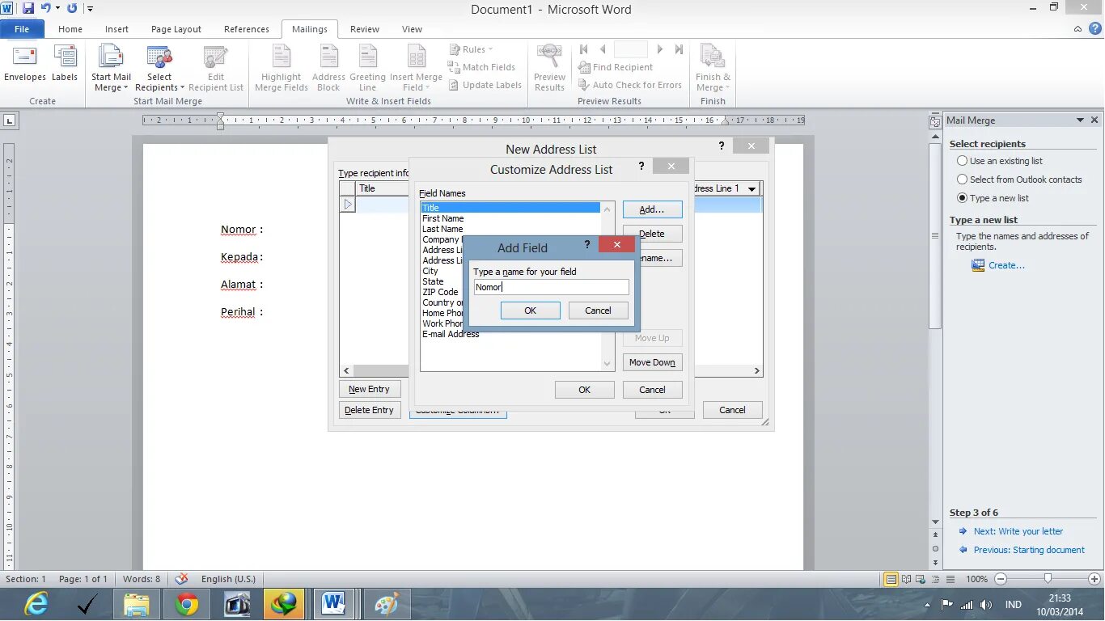Click the proofing errors icon in status bar
The width and height of the screenshot is (1105, 621).
[182, 579]
